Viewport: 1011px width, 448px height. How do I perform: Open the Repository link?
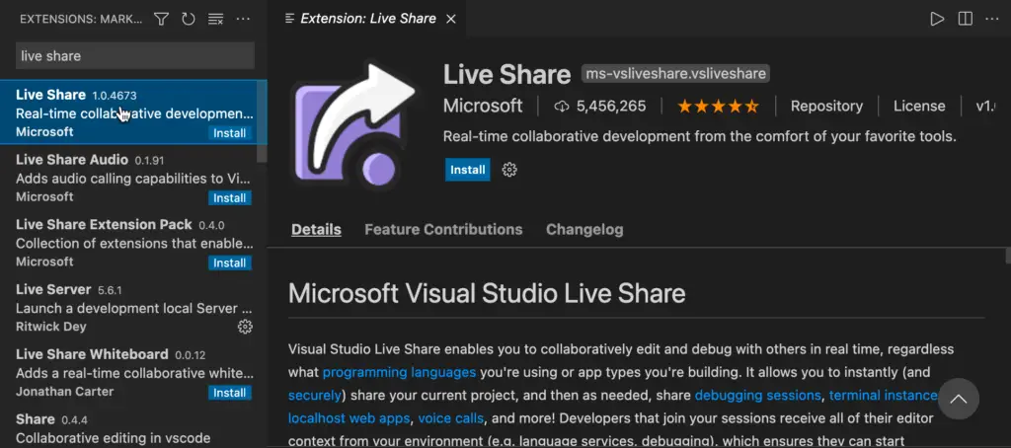pyautogui.click(x=826, y=107)
